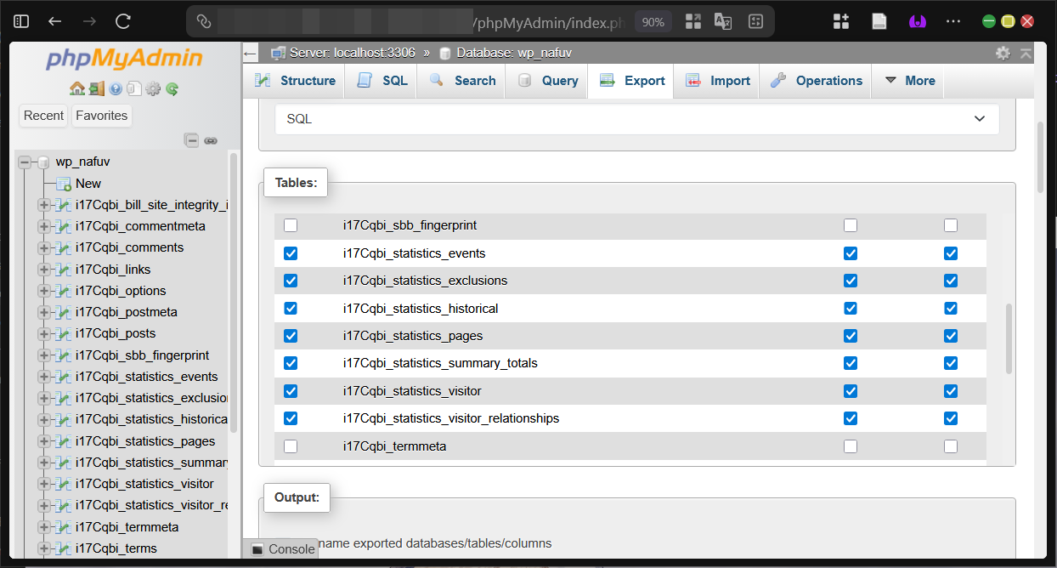Open the navigation panel settings gear icon
The height and width of the screenshot is (568, 1057).
(152, 88)
